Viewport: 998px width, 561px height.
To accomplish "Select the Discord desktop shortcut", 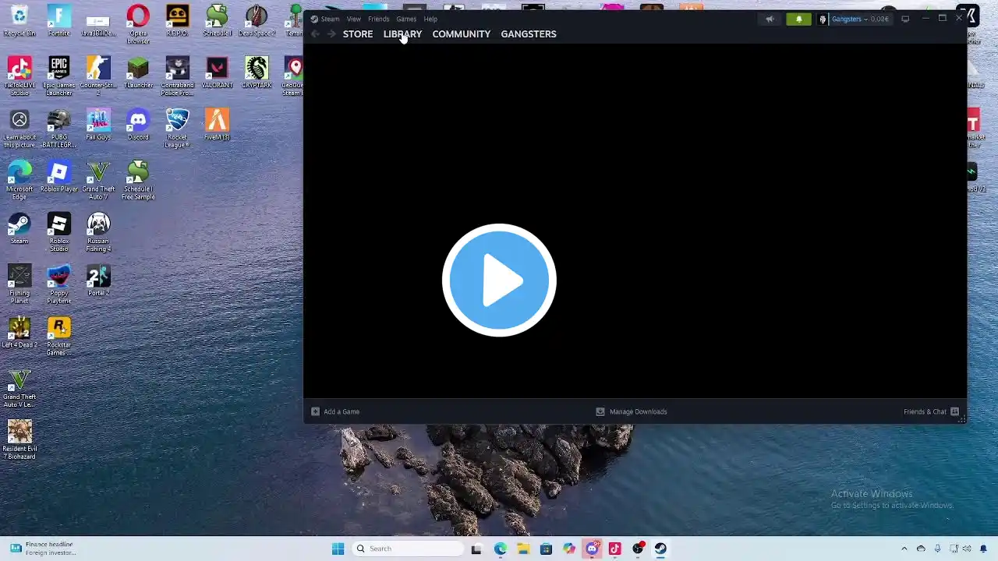I will point(138,125).
